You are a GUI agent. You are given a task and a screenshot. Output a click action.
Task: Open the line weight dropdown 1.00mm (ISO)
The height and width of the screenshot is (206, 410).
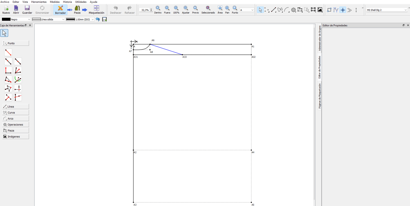click(x=80, y=19)
